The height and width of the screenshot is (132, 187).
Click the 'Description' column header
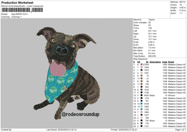155,62
